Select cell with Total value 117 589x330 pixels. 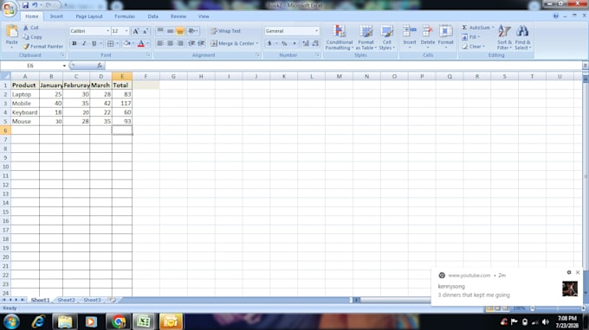click(122, 104)
